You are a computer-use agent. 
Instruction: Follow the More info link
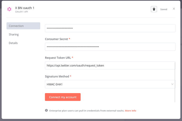[x=130, y=111]
